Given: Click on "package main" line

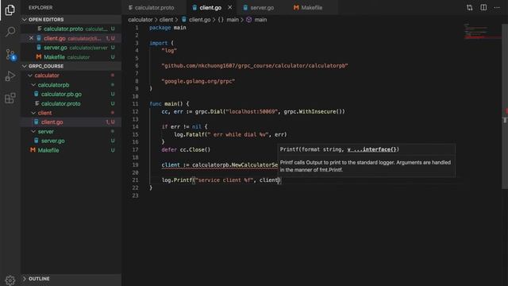Looking at the screenshot, I should click(x=167, y=28).
